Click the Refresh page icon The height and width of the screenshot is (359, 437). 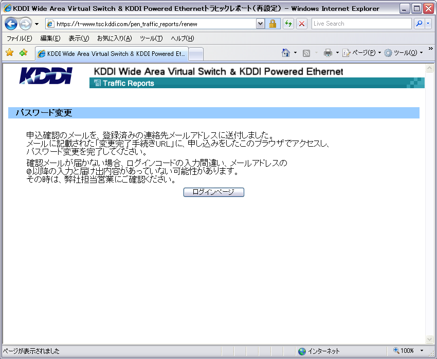coord(288,24)
